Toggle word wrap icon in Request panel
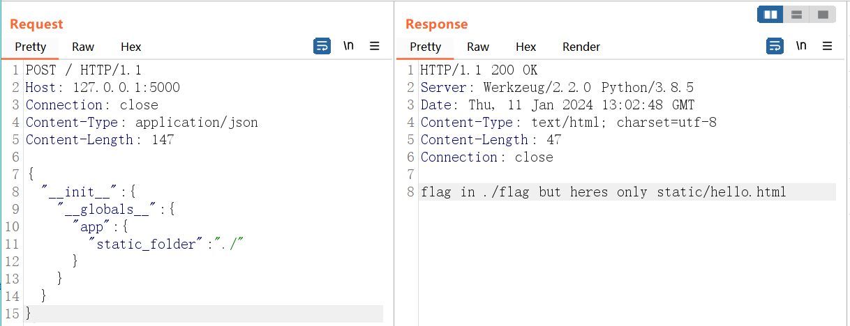Screen dimensions: 850x326 [322, 46]
